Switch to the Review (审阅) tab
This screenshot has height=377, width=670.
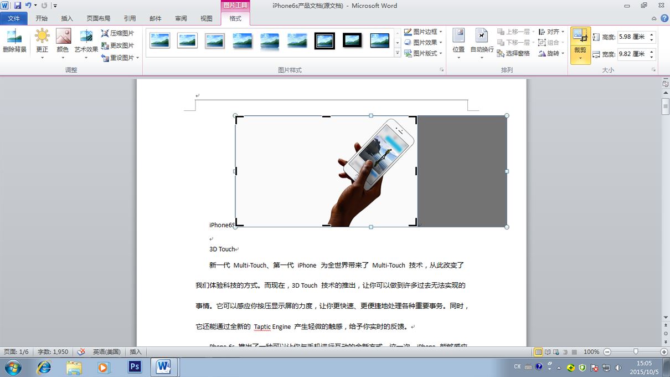click(181, 18)
